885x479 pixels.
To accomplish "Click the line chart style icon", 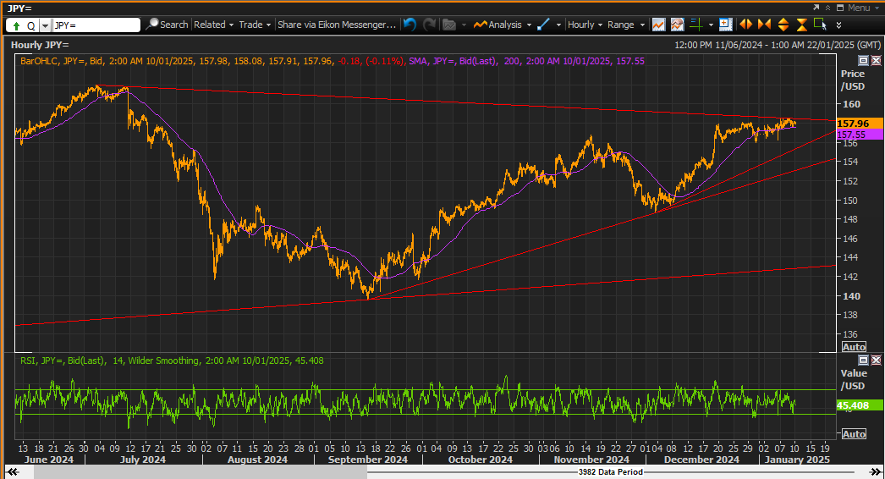I will tap(658, 25).
